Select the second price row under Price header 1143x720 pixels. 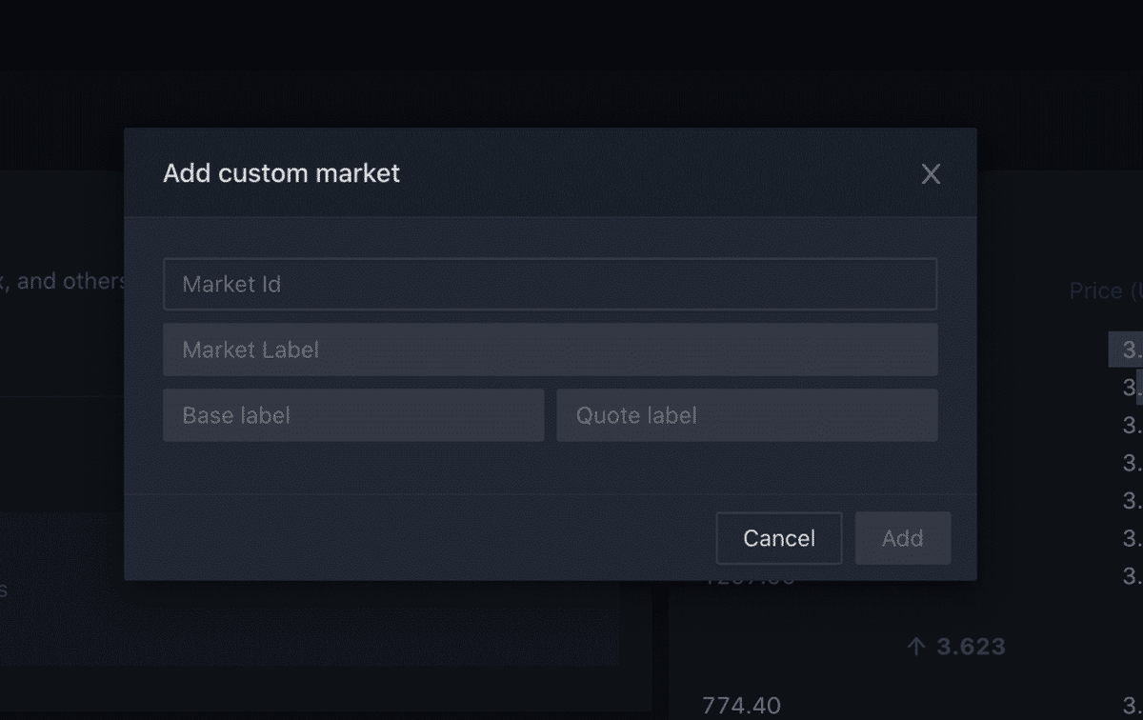[x=1132, y=387]
